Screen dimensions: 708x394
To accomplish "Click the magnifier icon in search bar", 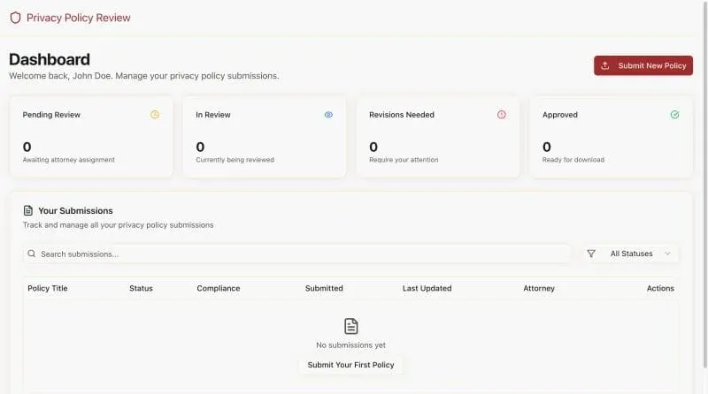I will pos(32,254).
